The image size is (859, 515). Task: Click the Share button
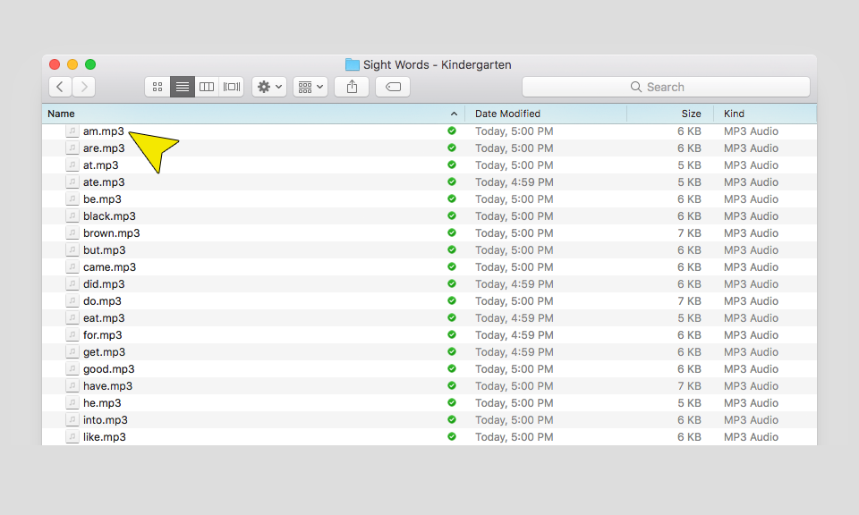click(x=352, y=87)
